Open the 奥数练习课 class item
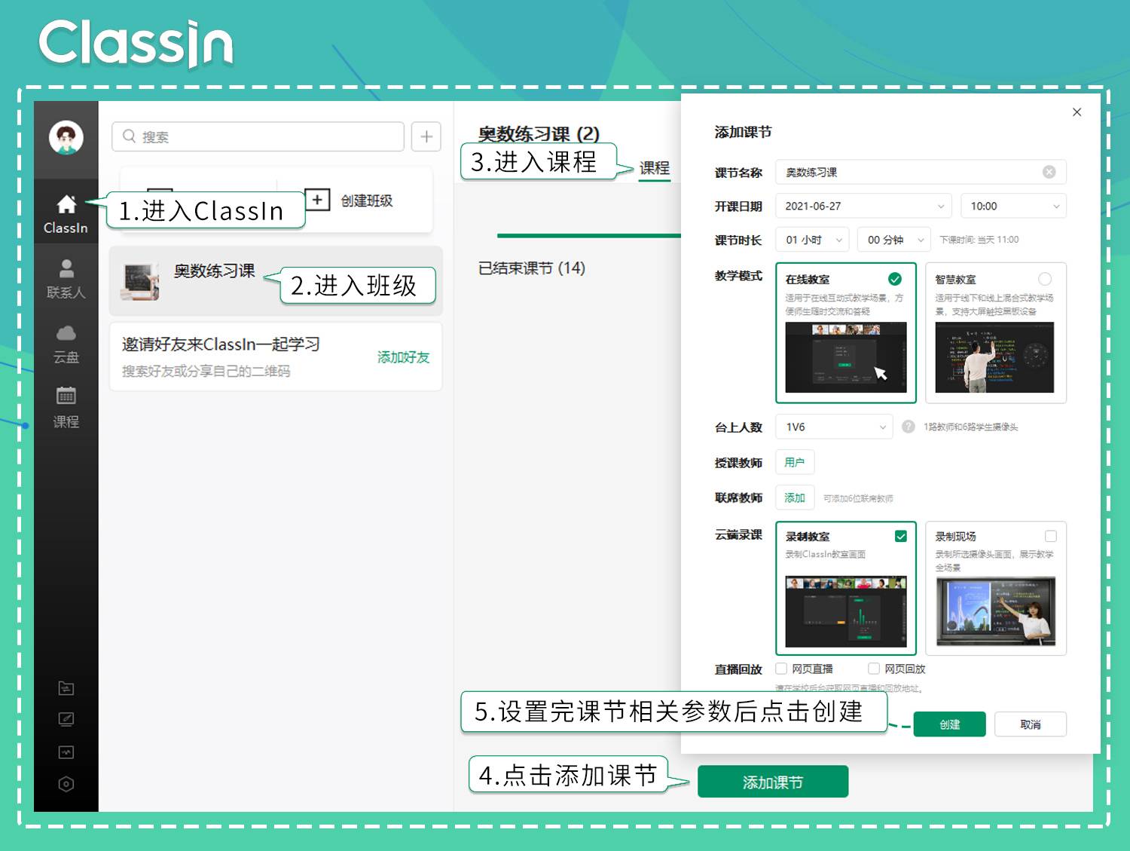 point(276,281)
